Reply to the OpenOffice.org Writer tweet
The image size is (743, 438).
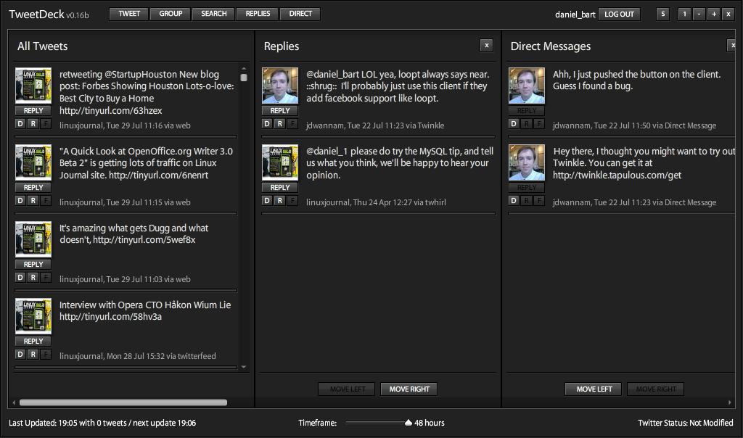(33, 188)
